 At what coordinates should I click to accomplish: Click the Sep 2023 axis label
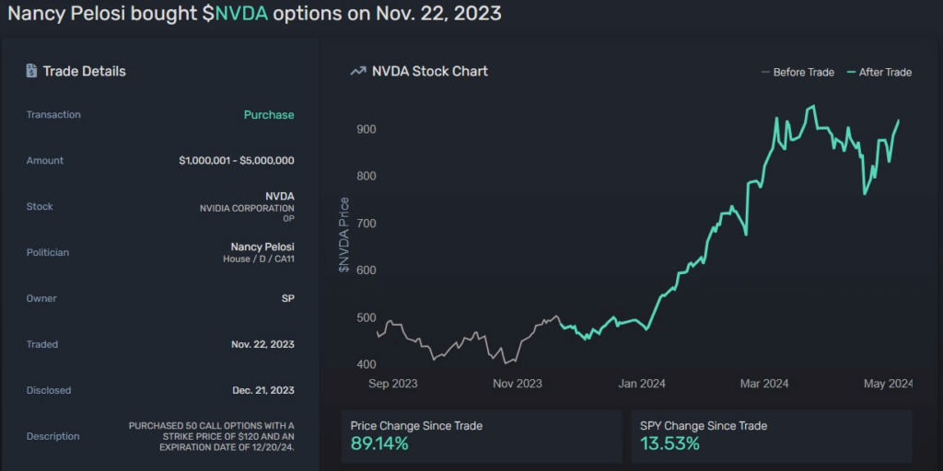(393, 384)
